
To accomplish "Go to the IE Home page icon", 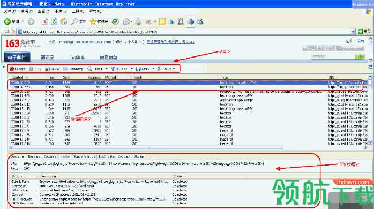I will [63, 21].
